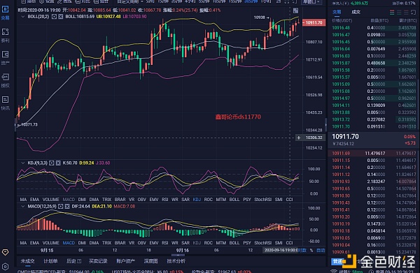Open the 自定义周期 custom period dropdown
Image resolution: width=420 pixels, height=273 pixels.
click(x=130, y=1)
